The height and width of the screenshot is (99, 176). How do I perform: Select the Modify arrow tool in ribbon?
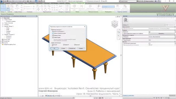point(3,7)
